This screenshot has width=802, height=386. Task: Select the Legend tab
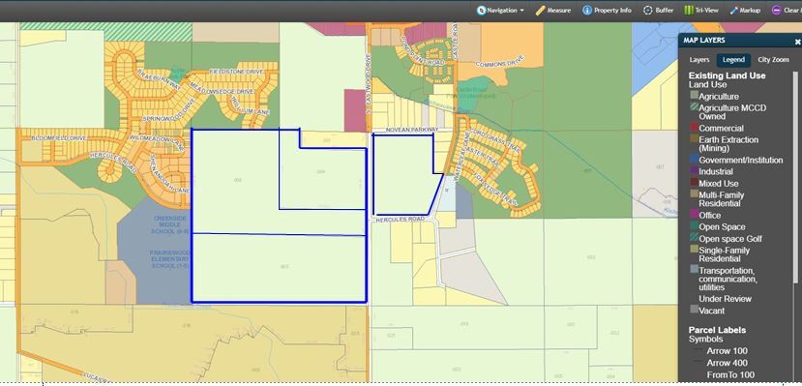[733, 60]
